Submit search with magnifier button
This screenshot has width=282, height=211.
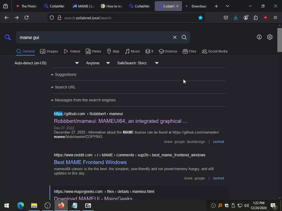point(184,37)
